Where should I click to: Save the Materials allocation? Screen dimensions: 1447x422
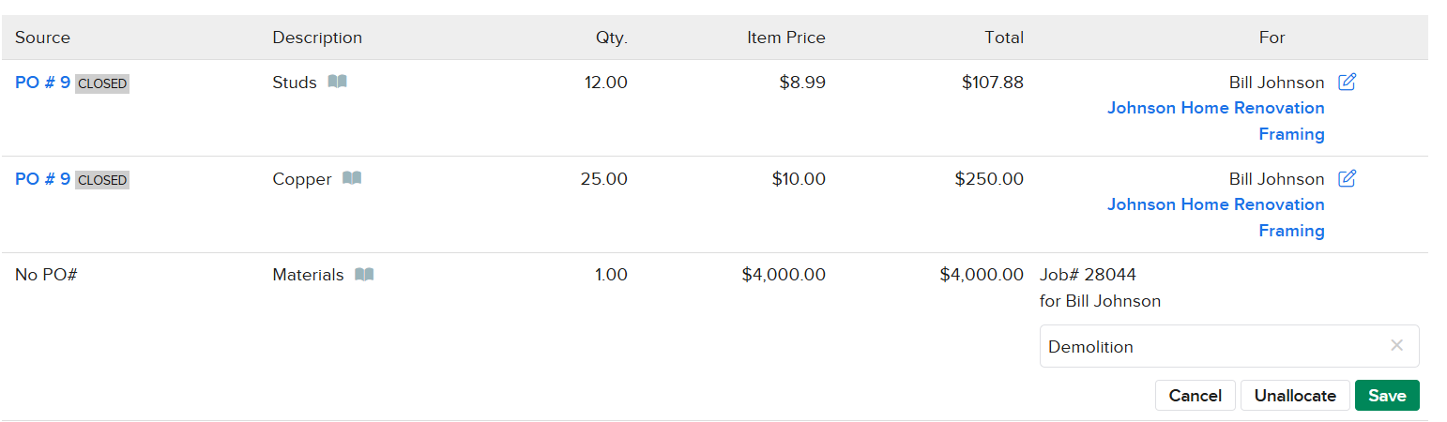1387,396
